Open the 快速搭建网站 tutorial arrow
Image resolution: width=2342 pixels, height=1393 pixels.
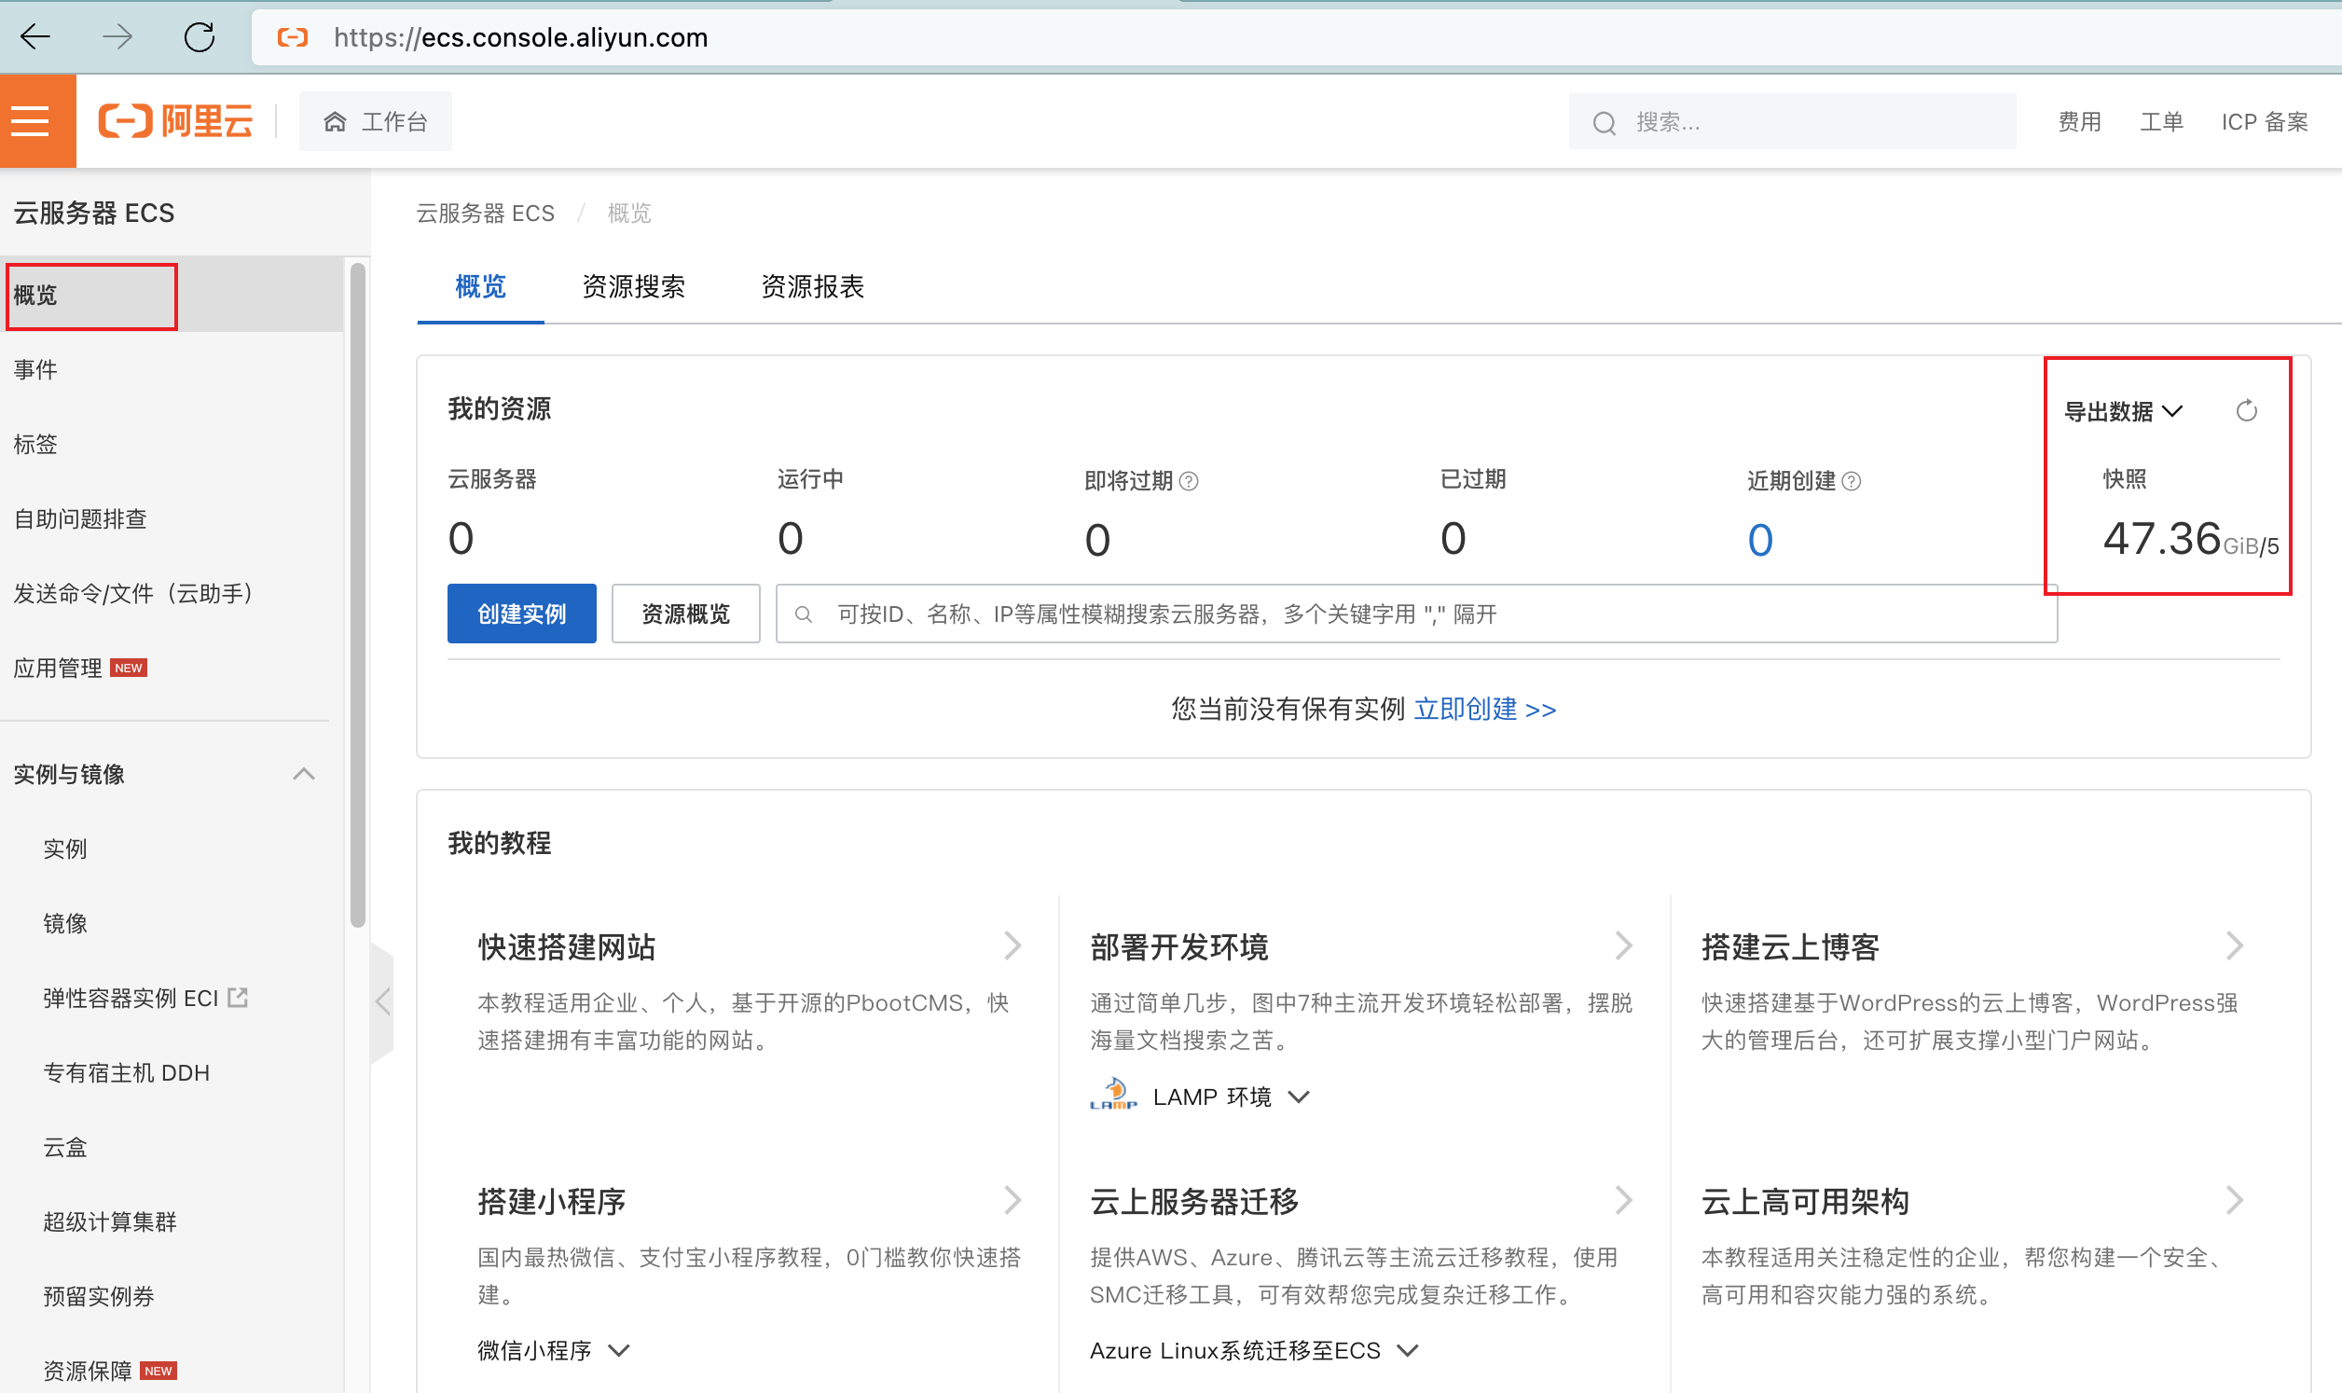click(1012, 945)
